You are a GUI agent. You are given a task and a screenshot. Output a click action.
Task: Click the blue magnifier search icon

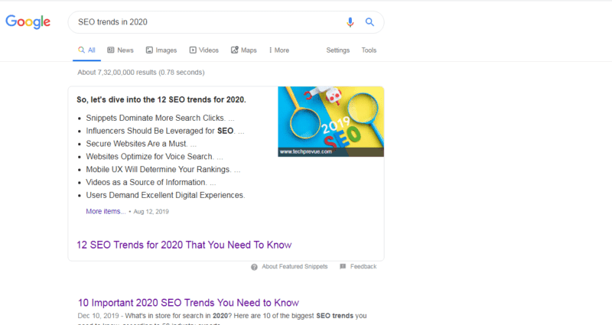[369, 22]
